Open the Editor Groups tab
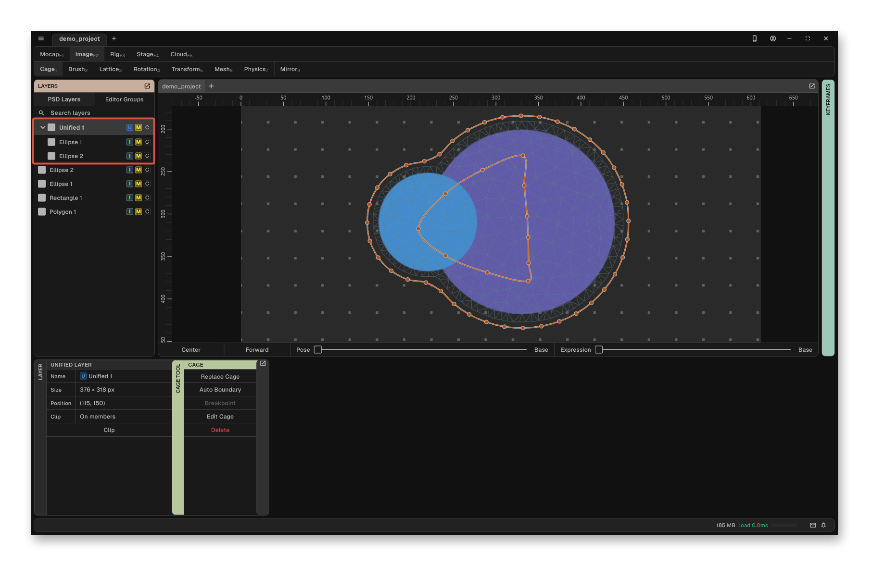872x579 pixels. [125, 99]
